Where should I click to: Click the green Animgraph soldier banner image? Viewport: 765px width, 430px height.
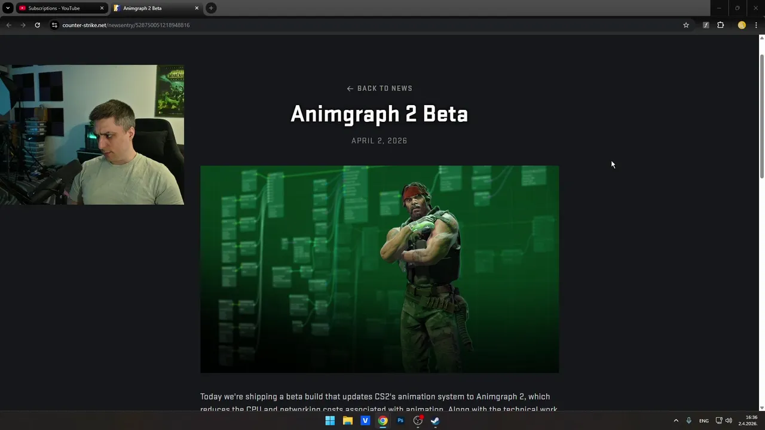(x=380, y=269)
